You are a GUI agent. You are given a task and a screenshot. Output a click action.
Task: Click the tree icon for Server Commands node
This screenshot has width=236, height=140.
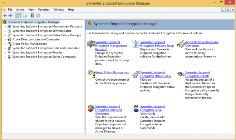[x=9, y=57]
